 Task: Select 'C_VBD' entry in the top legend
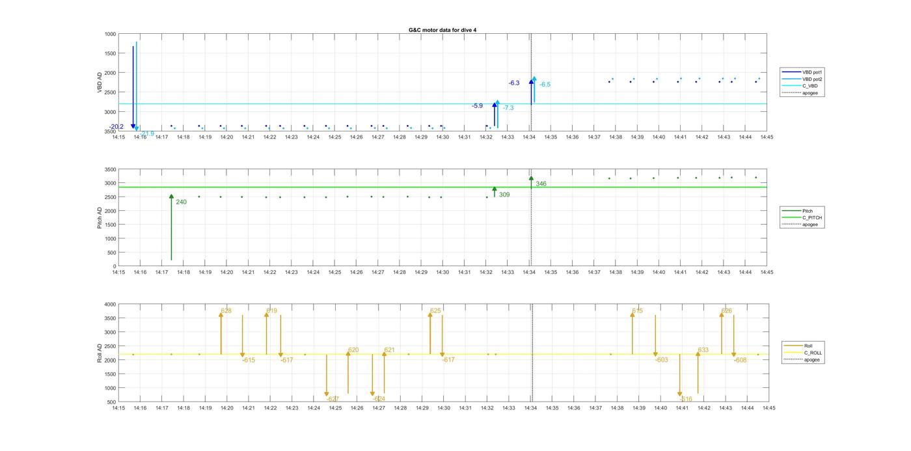801,86
